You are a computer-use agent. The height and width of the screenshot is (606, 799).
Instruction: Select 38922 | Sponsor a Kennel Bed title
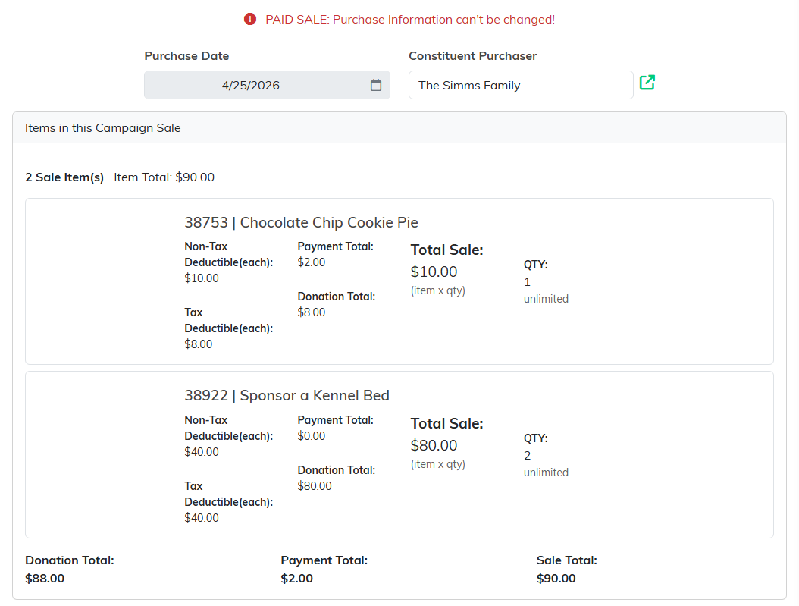point(287,395)
